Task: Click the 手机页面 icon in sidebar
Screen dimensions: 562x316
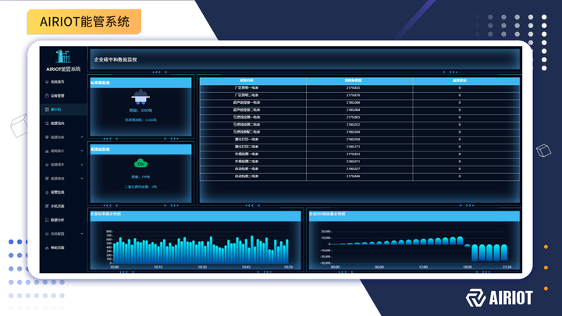Action: 47,206
